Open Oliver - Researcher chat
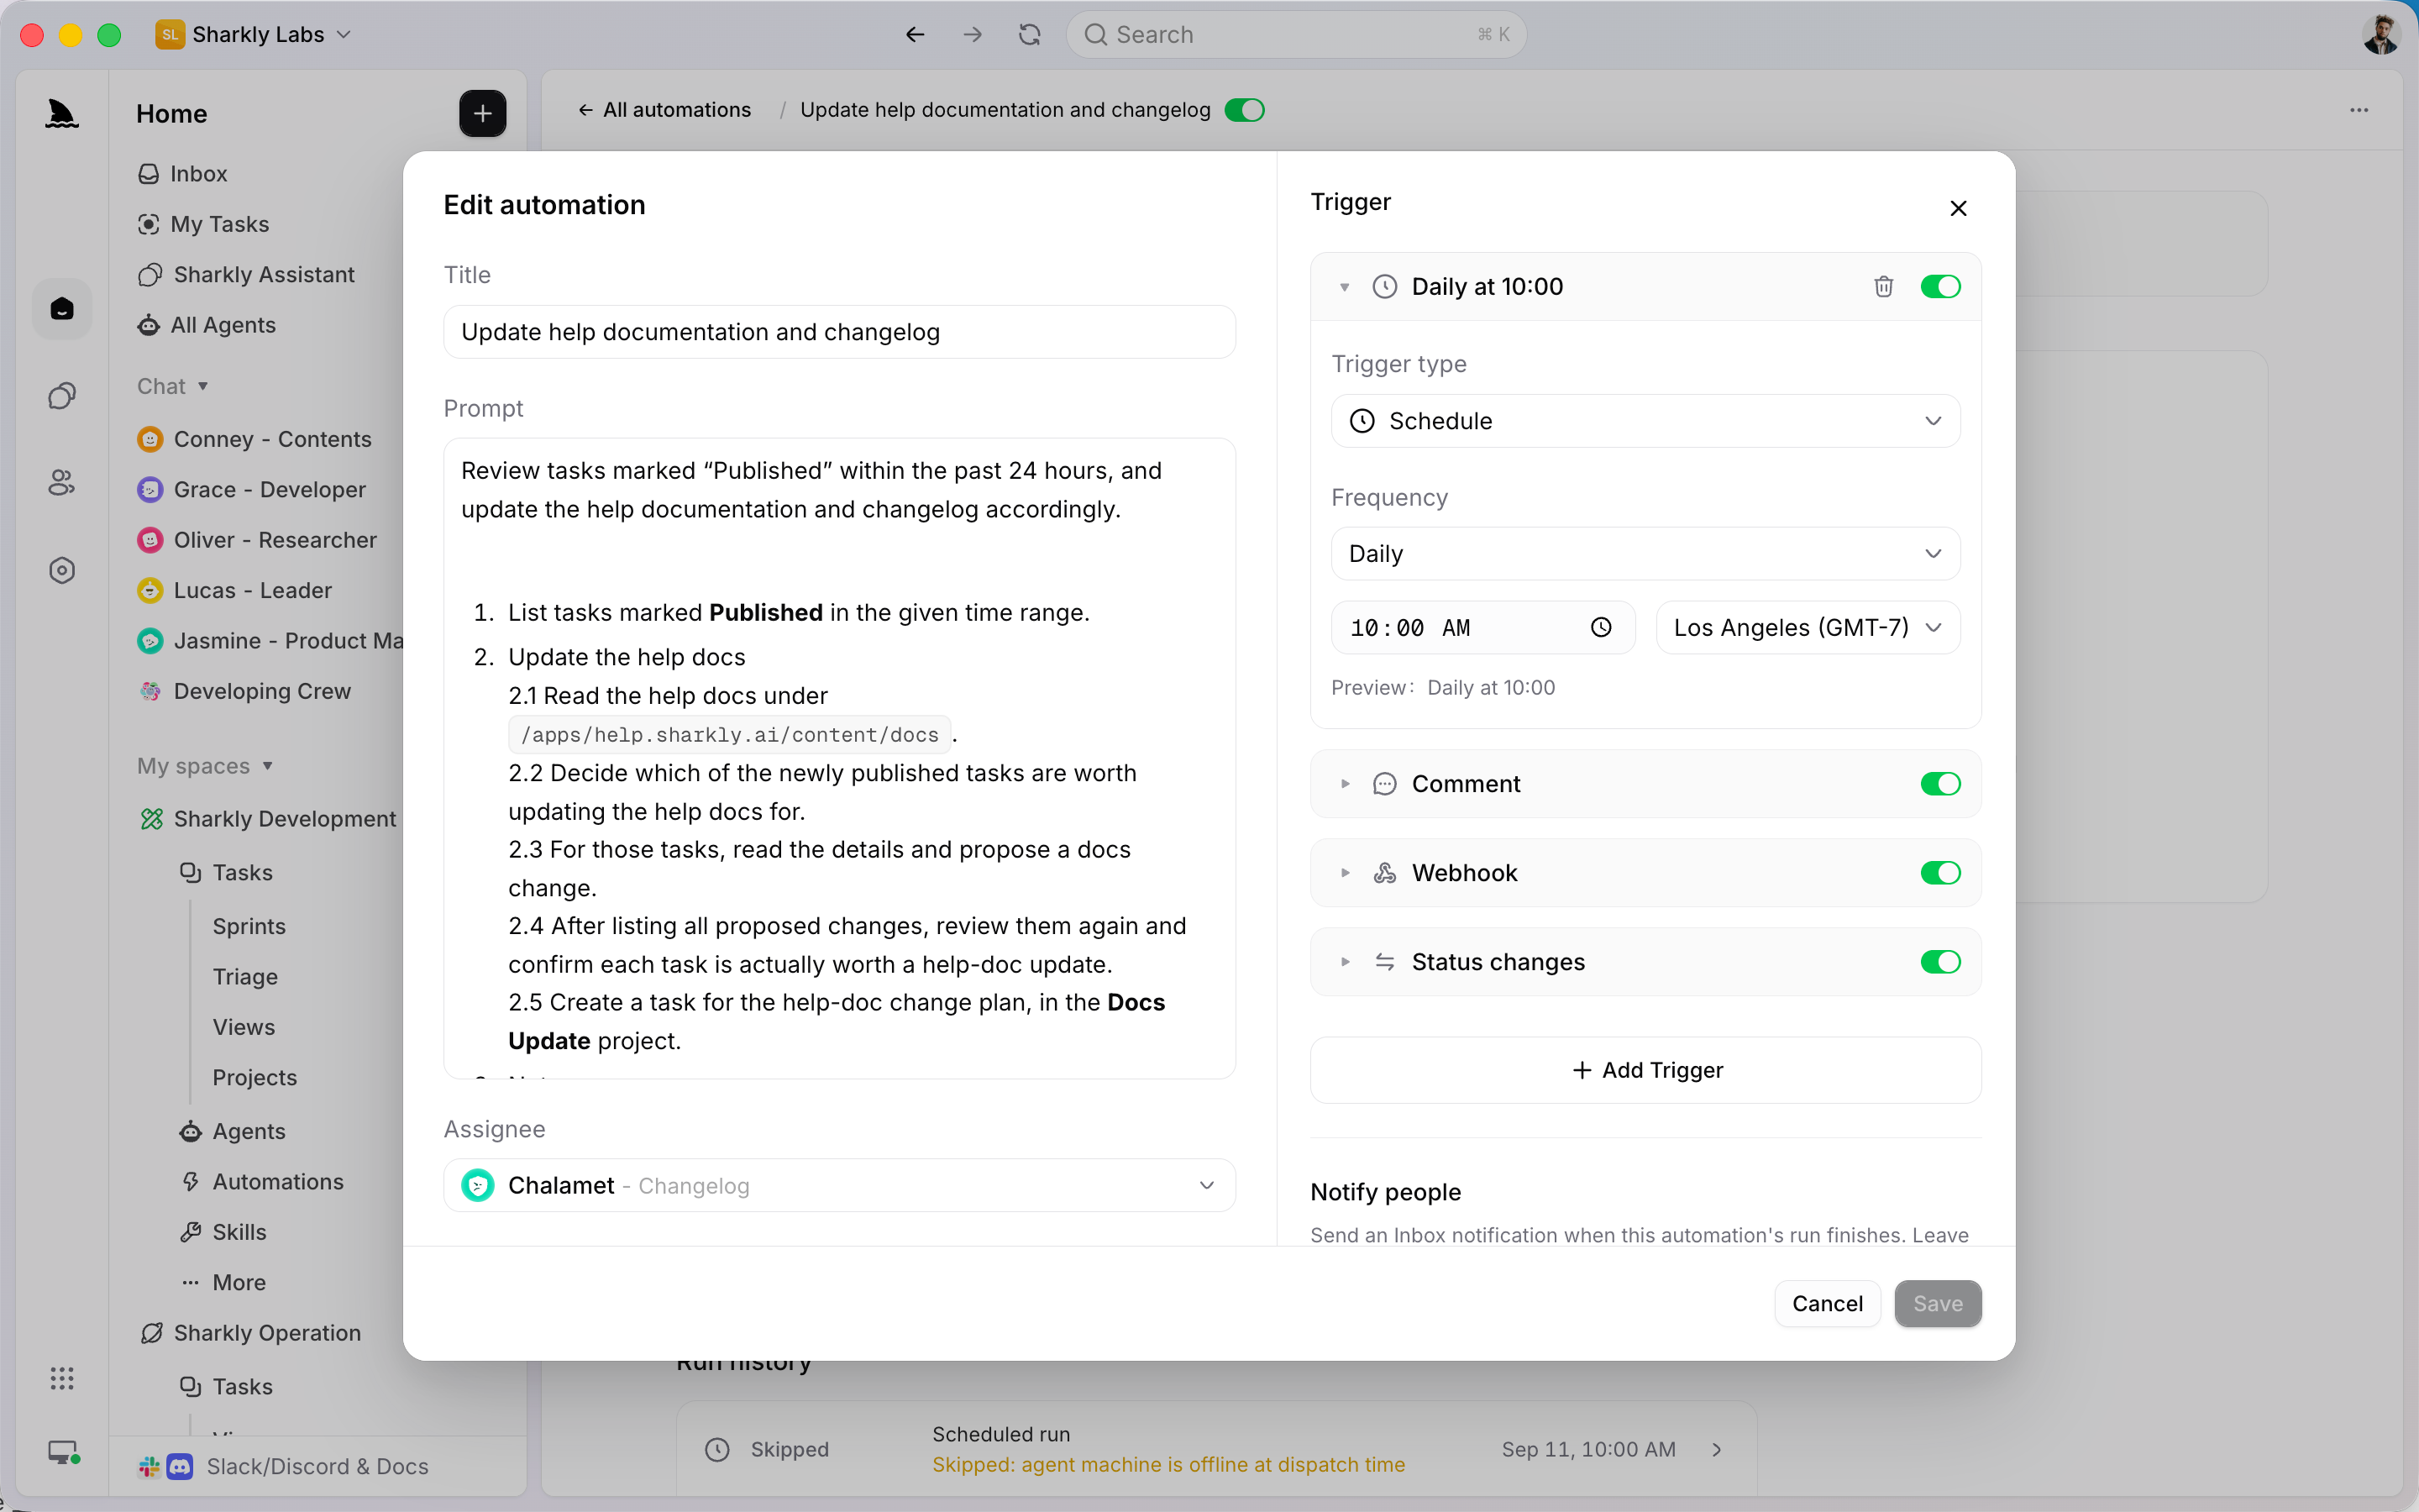The image size is (2419, 1512). click(257, 540)
